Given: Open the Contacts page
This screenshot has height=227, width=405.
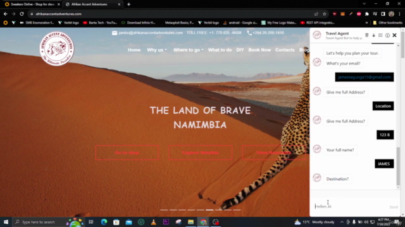Looking at the screenshot, I should [x=285, y=50].
